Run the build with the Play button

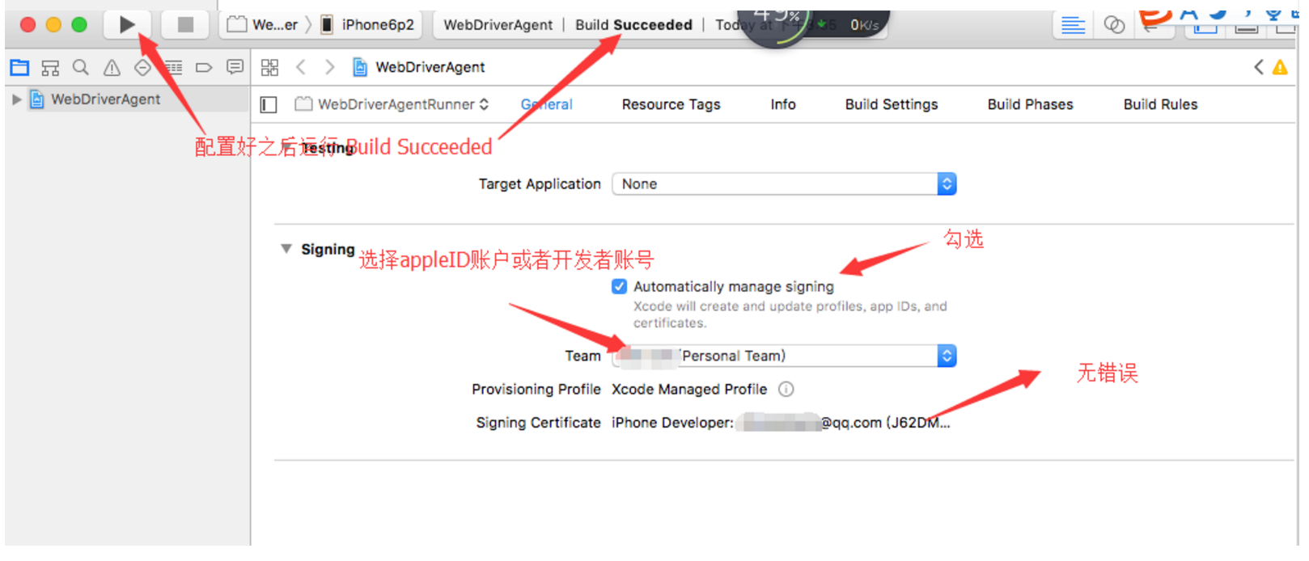pos(127,25)
